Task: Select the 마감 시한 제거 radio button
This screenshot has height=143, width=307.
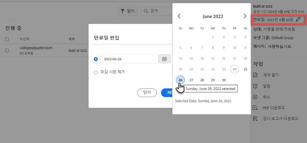Action: point(96,73)
